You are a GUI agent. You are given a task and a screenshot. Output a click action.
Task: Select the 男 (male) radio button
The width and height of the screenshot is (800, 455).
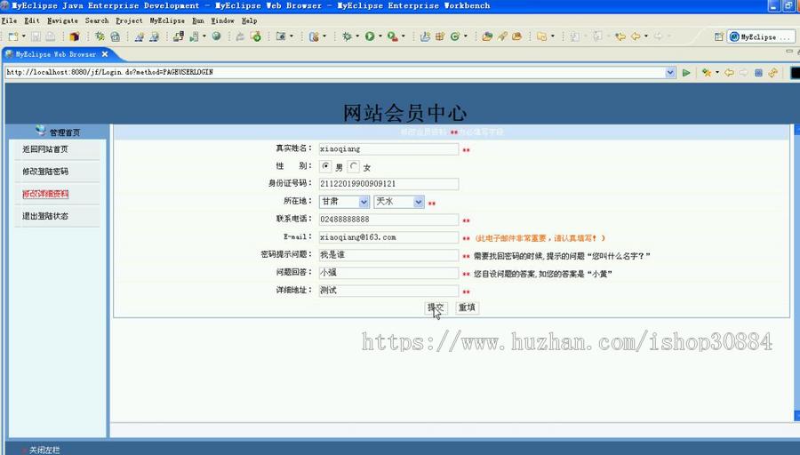pos(325,166)
